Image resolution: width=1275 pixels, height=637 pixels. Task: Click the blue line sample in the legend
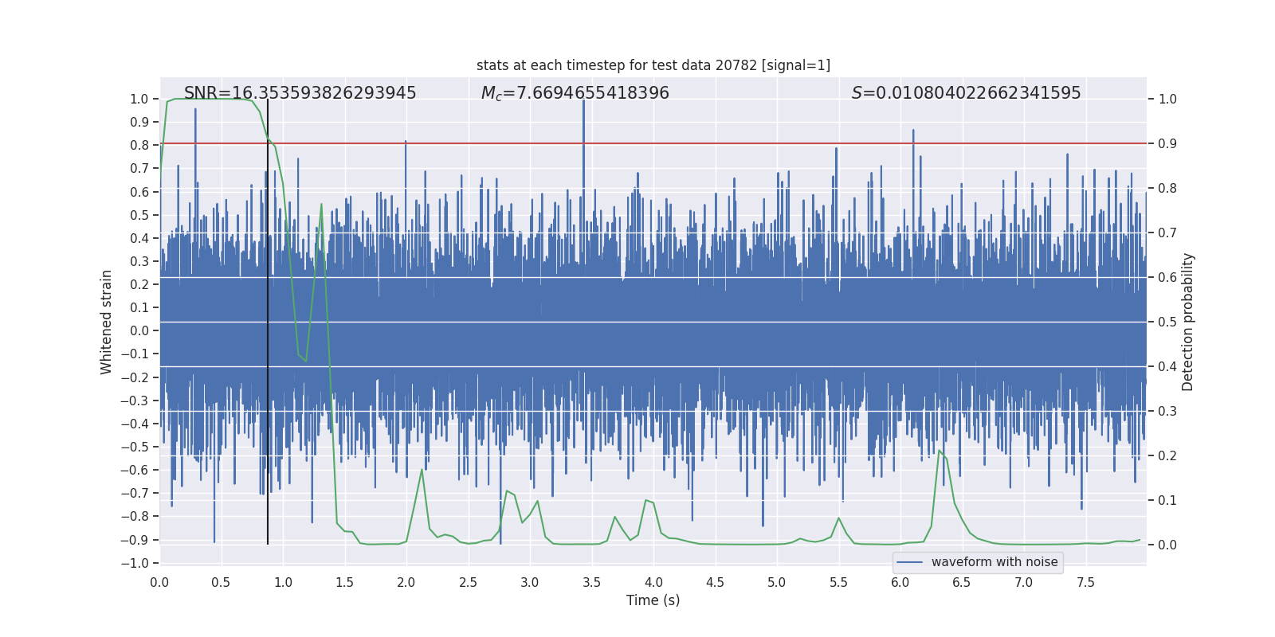(910, 562)
